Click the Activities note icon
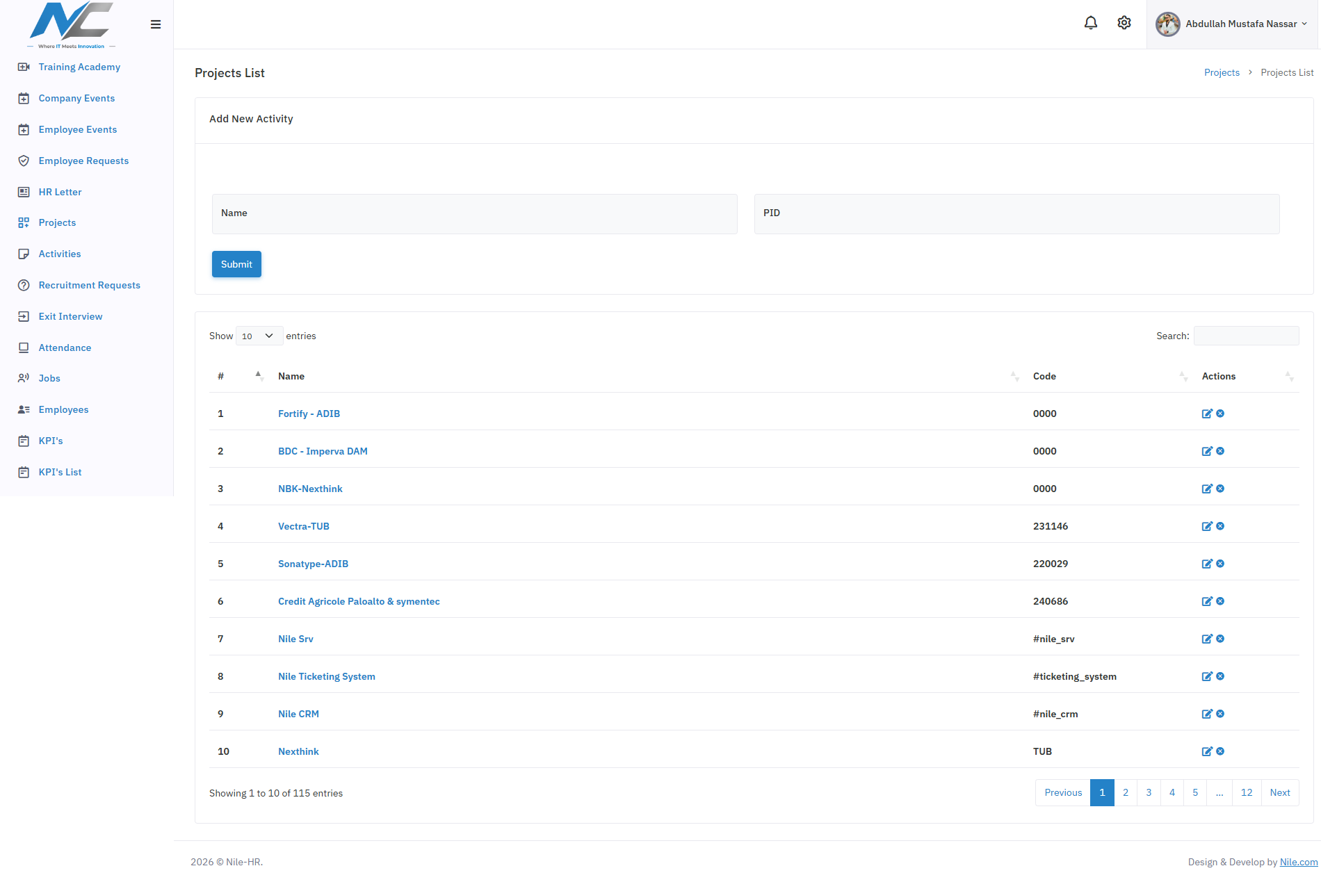This screenshot has width=1321, height=882. coord(24,254)
